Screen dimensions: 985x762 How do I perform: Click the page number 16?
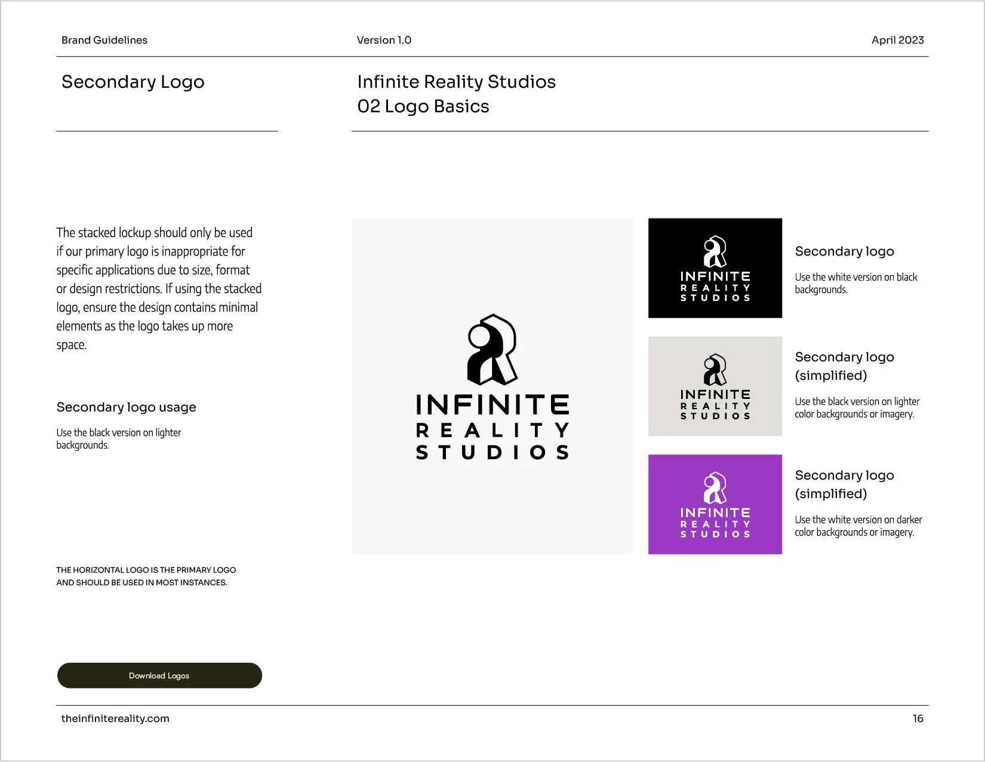[x=918, y=718]
